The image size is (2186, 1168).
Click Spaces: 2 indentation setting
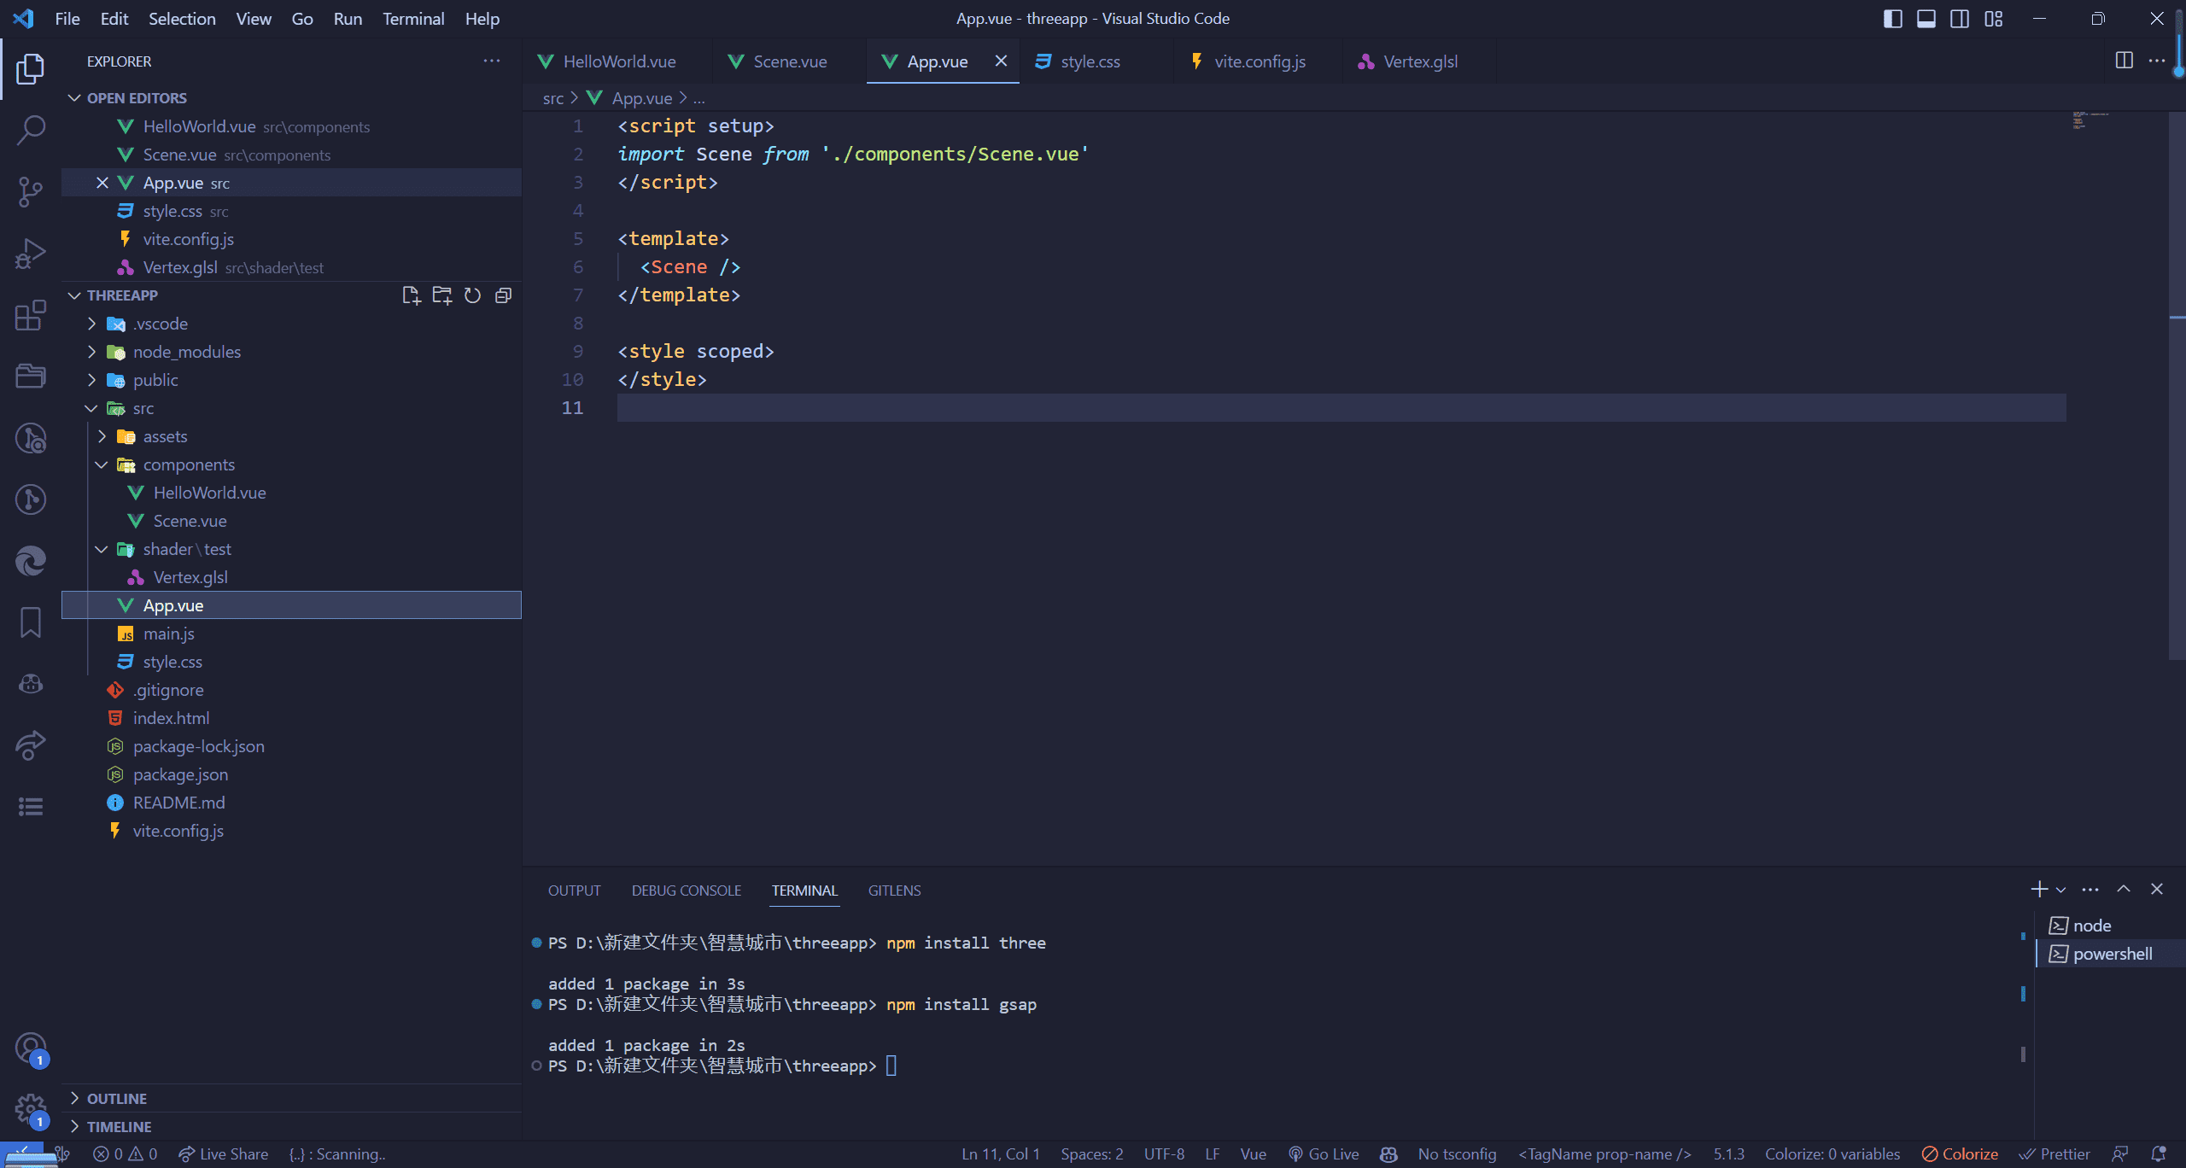[x=1091, y=1154]
